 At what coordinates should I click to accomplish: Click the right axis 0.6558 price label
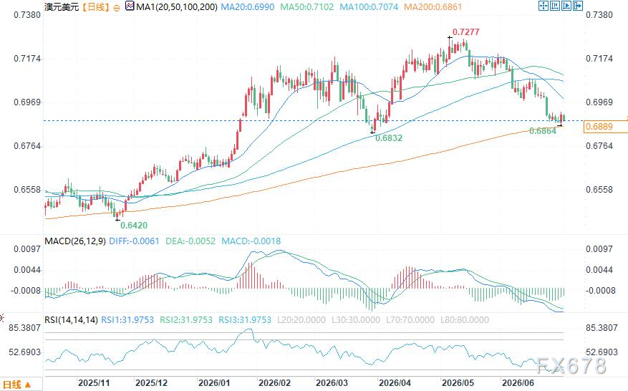599,190
